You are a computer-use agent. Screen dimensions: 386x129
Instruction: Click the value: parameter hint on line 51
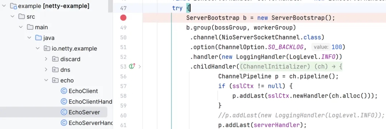point(320,47)
